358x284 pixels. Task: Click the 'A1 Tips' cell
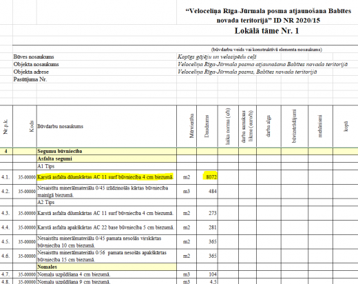pyautogui.click(x=107, y=166)
